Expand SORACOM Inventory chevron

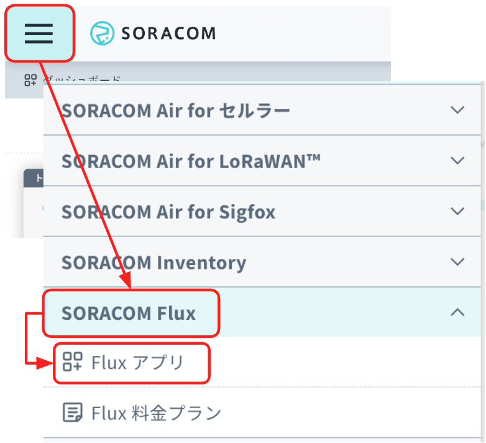pyautogui.click(x=457, y=262)
